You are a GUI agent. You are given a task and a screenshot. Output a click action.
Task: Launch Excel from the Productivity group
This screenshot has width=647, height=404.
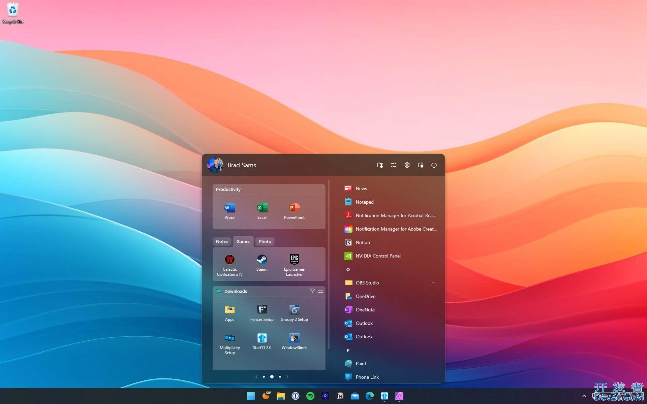tap(262, 211)
